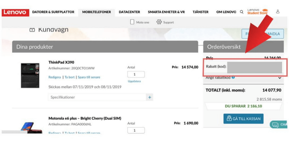The image size is (289, 144).
Task: Open the Datacenter menu
Action: (129, 12)
